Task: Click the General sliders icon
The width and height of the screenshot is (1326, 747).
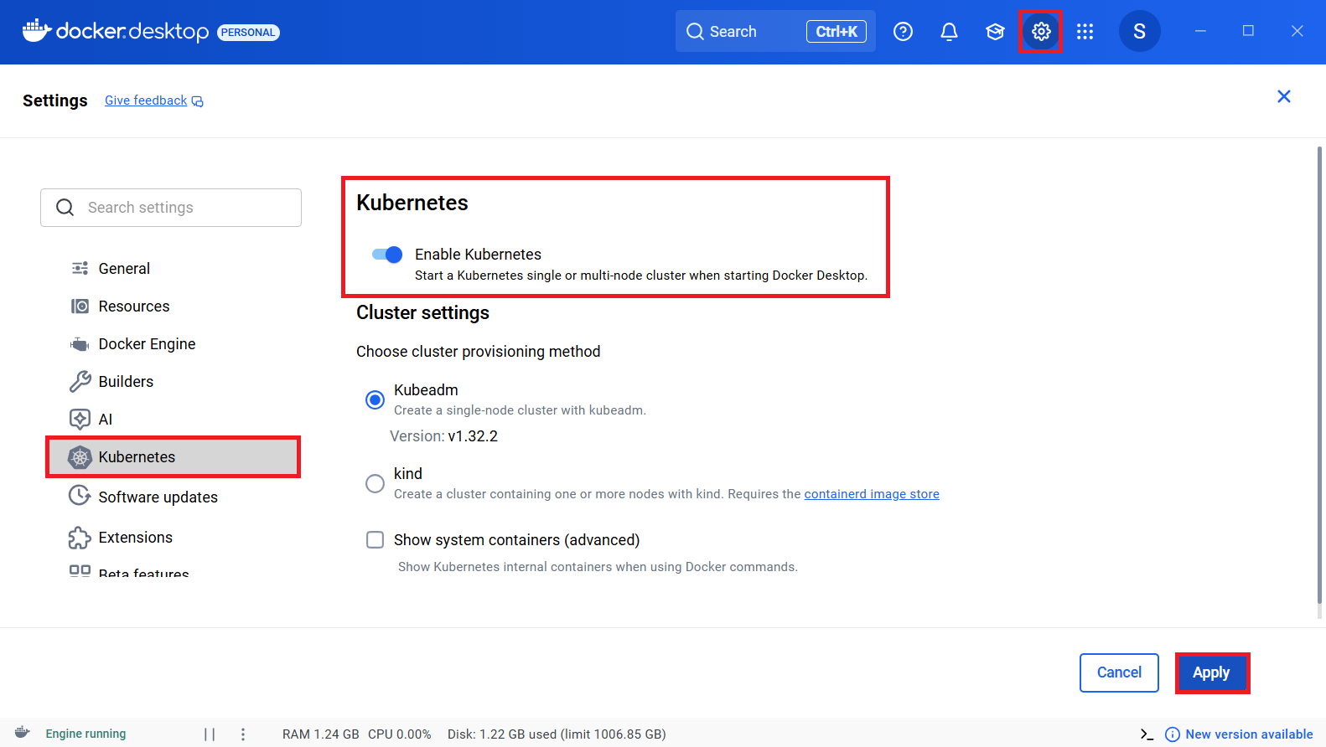Action: click(80, 269)
